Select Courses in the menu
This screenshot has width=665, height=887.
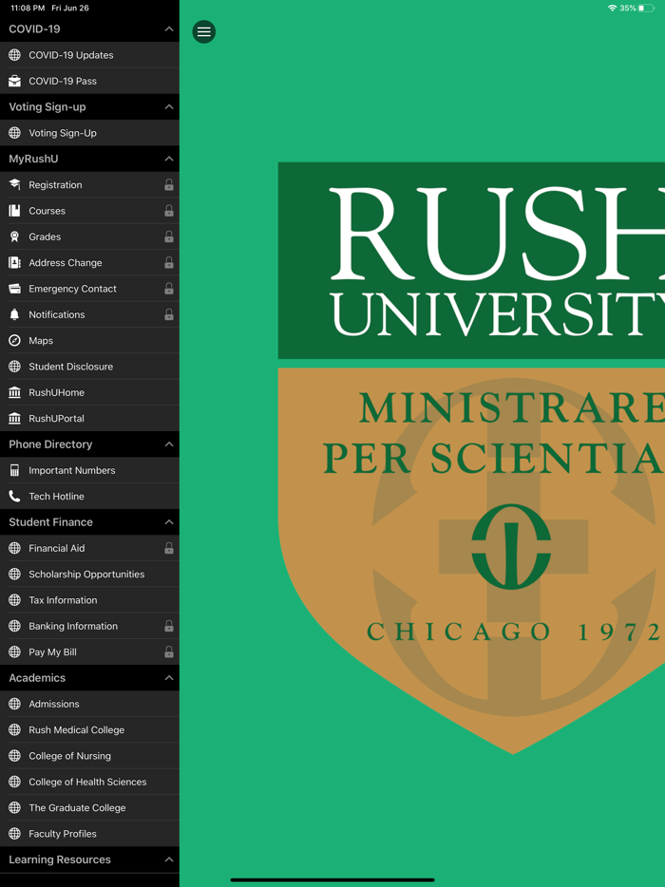point(89,211)
